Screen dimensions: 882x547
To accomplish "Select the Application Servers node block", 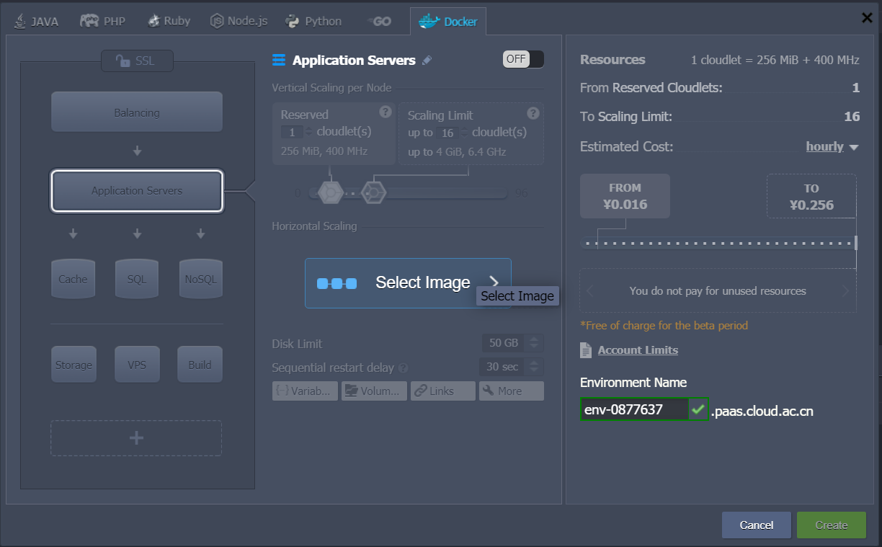I will (x=137, y=191).
